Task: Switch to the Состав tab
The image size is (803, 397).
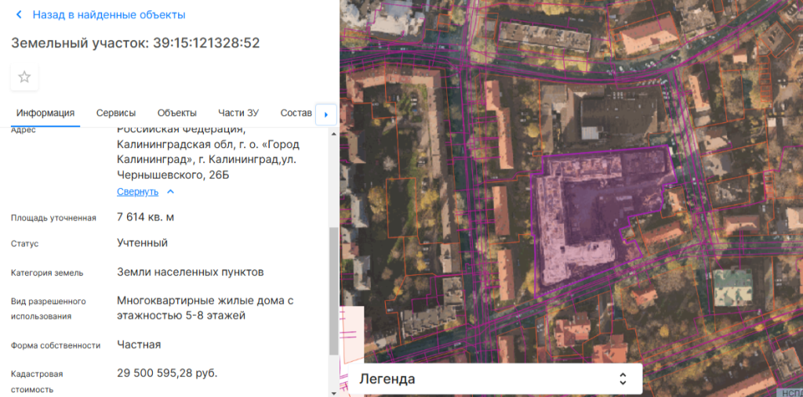Action: point(296,113)
